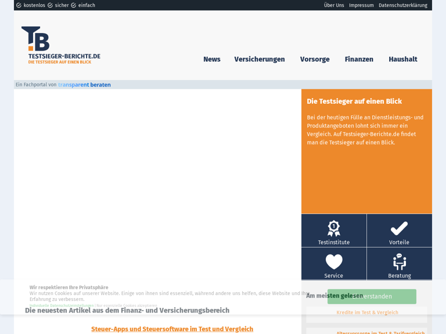
Task: Click the Testsieger-Berichte.de logo
Action: click(x=60, y=45)
